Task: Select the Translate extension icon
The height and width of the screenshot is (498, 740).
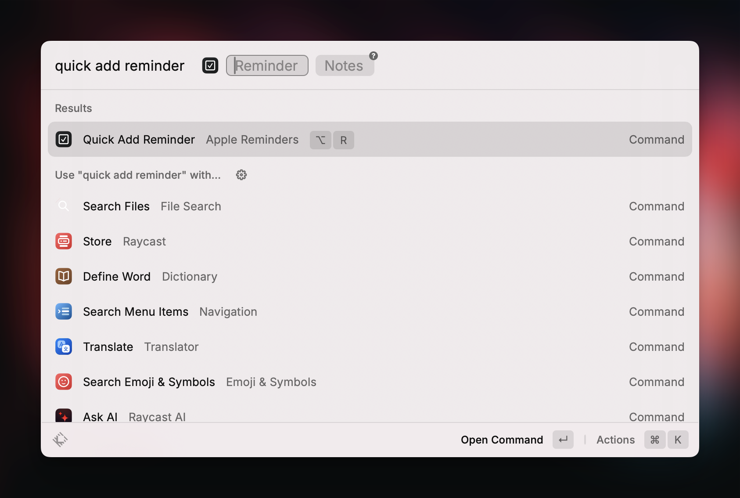Action: 64,346
